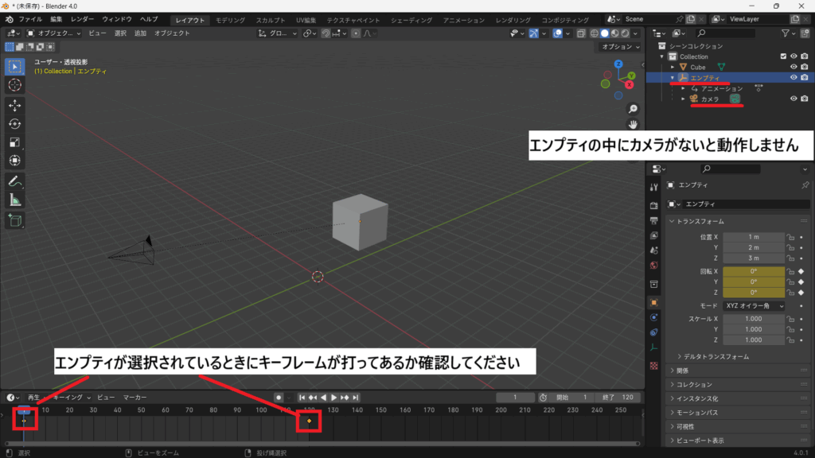The image size is (815, 458).
Task: Open the オプション button in the viewport
Action: [x=619, y=47]
